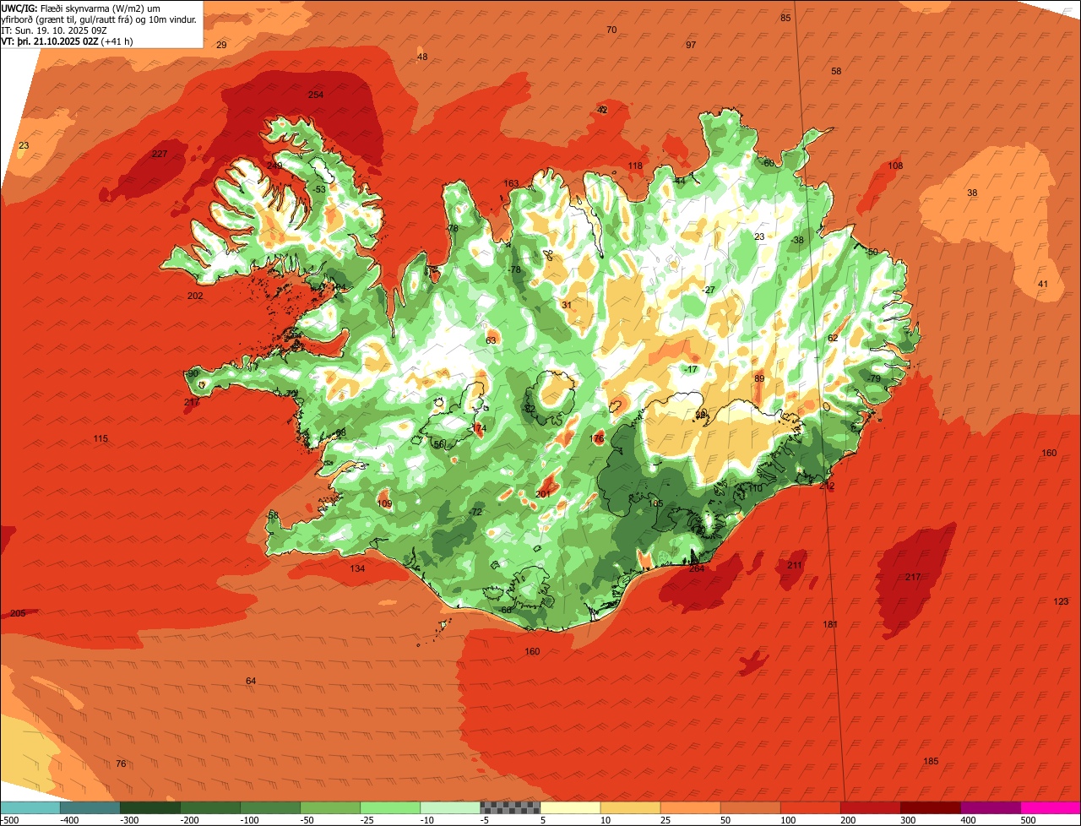The height and width of the screenshot is (826, 1081).
Task: Click the map value 29 near the header
Action: click(221, 45)
